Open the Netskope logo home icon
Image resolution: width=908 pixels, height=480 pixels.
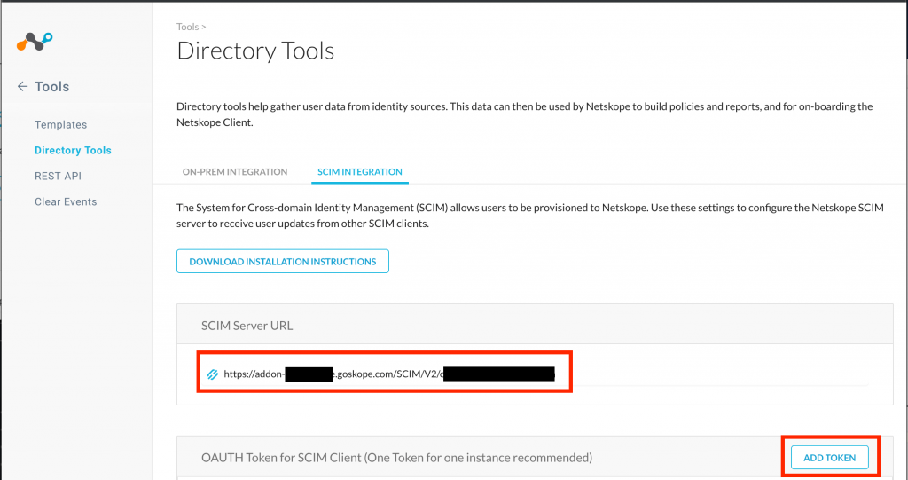[x=35, y=42]
